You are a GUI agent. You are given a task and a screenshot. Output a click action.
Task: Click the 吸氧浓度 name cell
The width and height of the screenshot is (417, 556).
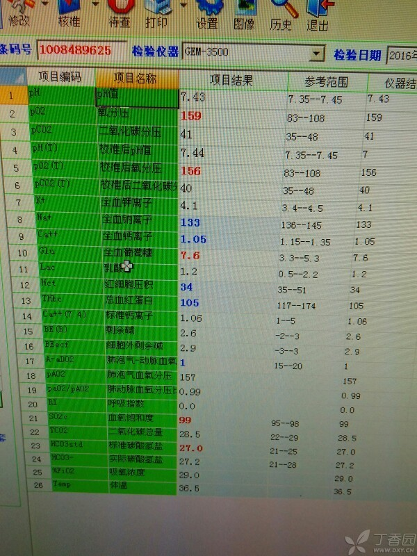pyautogui.click(x=142, y=473)
